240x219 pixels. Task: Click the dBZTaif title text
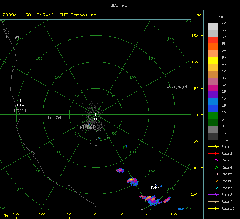(x=120, y=5)
